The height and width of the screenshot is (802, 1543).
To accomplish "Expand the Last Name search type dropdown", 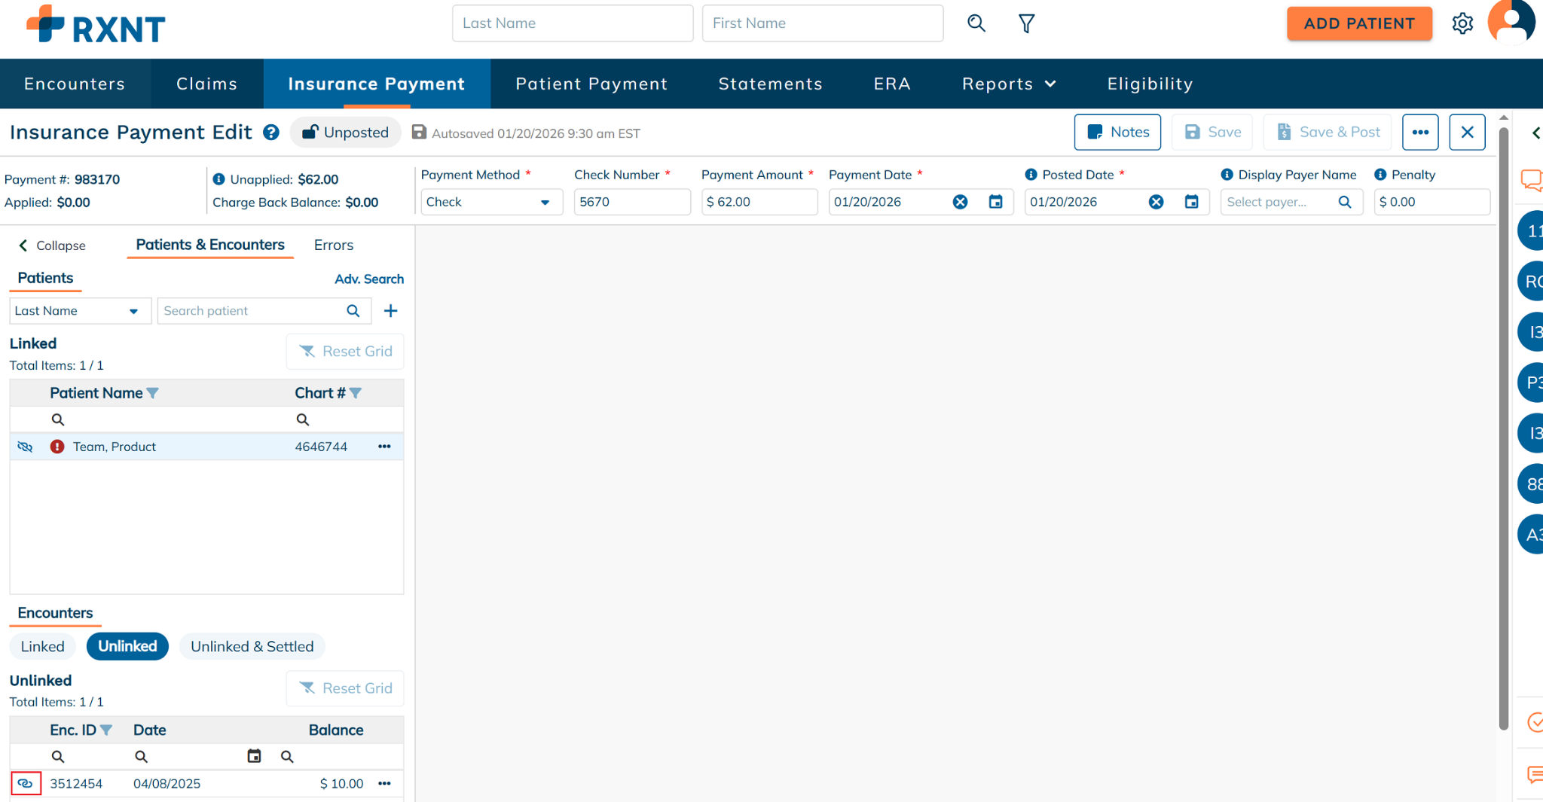I will [79, 311].
